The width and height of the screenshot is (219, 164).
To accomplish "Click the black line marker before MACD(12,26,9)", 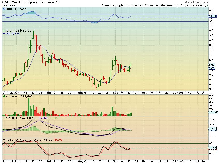I will (4, 118).
